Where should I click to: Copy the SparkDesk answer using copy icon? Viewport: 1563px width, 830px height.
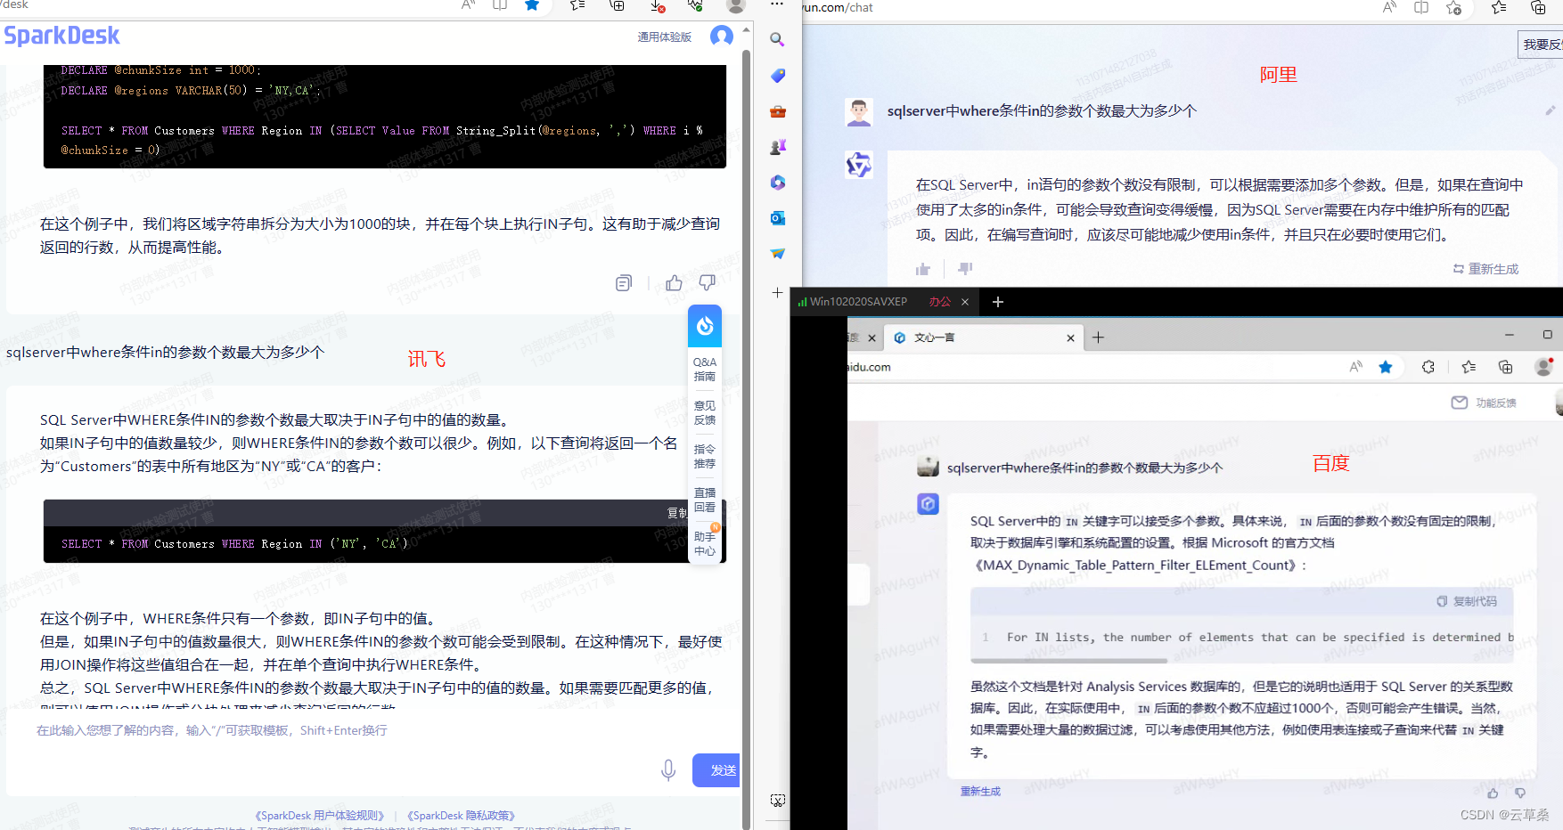coord(624,283)
